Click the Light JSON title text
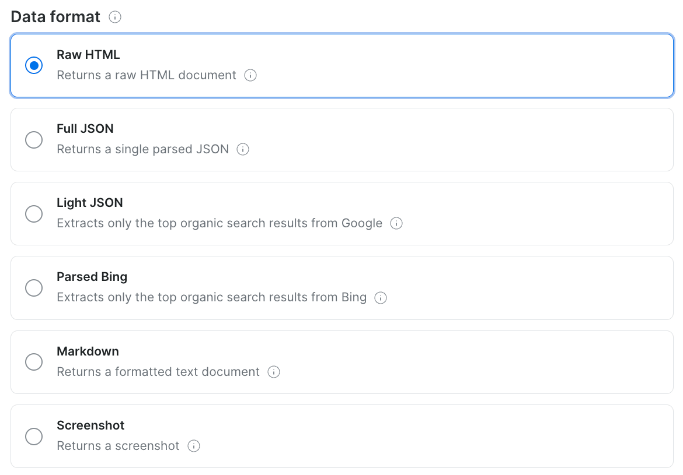 tap(90, 203)
